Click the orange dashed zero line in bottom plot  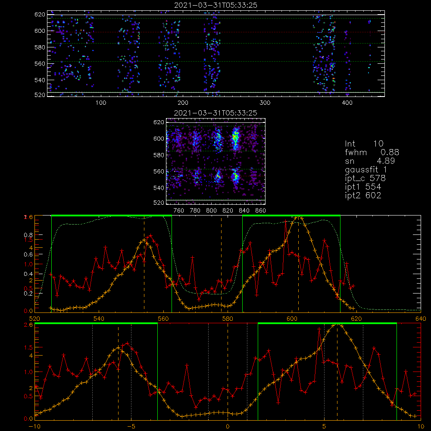coord(228,372)
